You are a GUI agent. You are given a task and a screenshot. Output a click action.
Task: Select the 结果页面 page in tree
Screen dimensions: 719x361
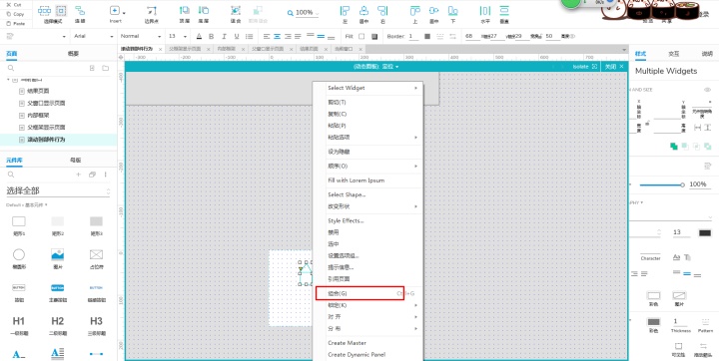[x=38, y=91]
